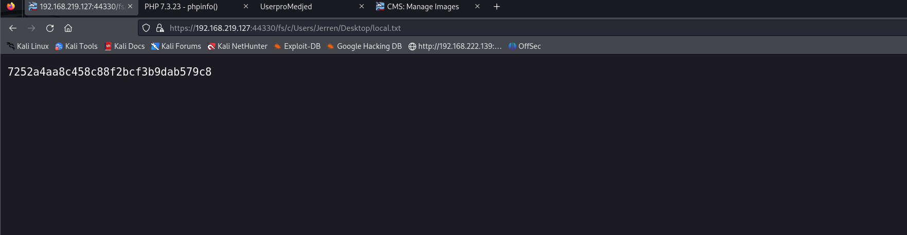Open the OffSec bookmark

525,46
